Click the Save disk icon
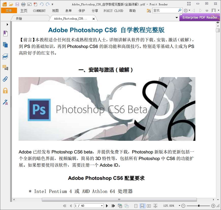The width and height of the screenshot is (221, 210). 17,4
